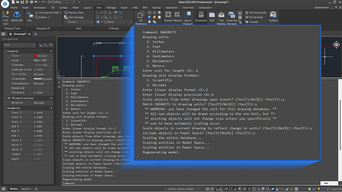Viewport: 342px width, 192px height.
Task: Open the Layout Viewport tool
Action: pos(188,18)
